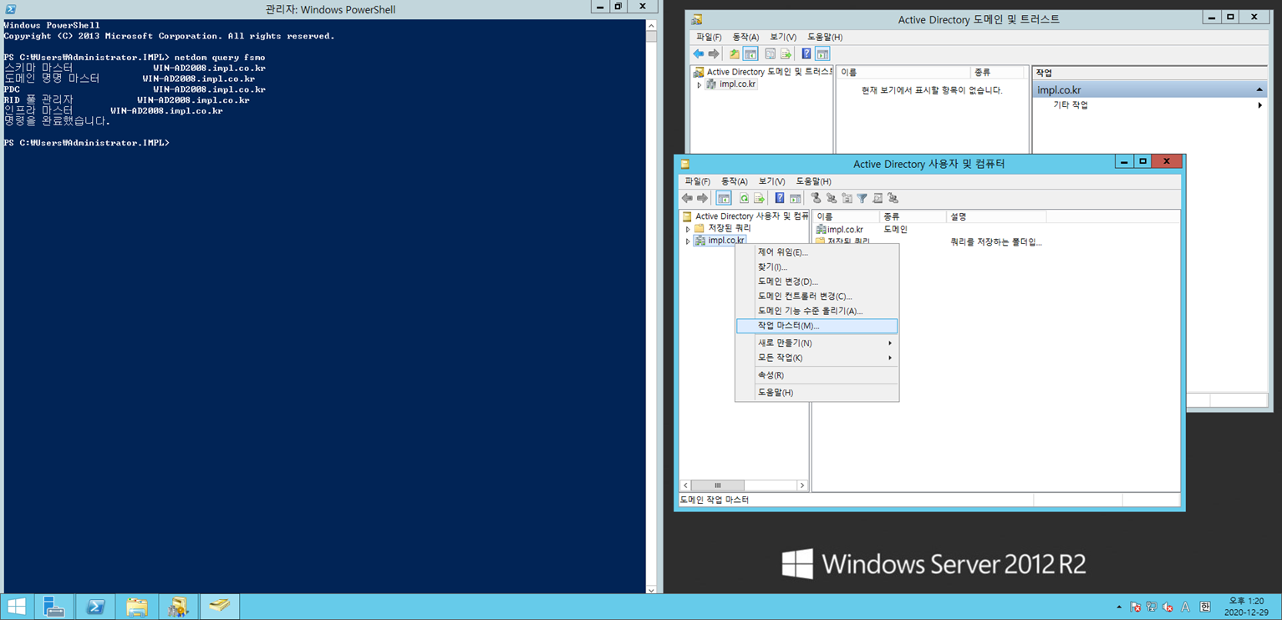Viewport: 1282px width, 620px height.
Task: Click the speaker volume tray icon
Action: 1168,607
